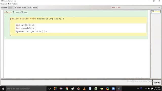
Task: Click the BlueJ icon in the title bar
Action: click(2, 1)
